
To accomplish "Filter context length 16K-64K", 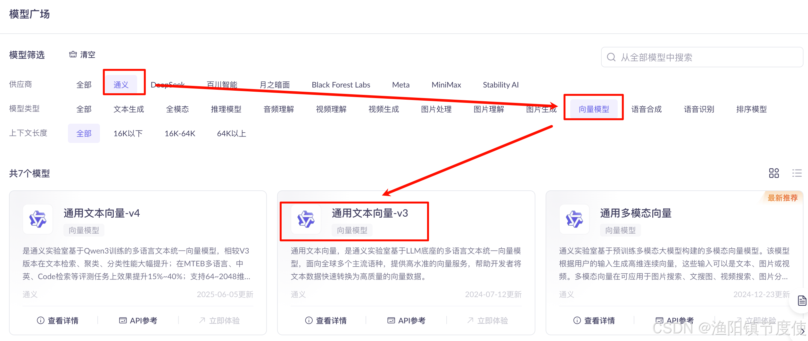I will point(180,133).
